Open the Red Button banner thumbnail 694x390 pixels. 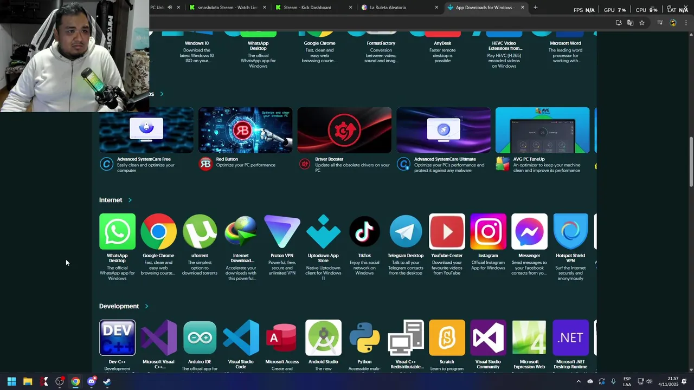(245, 130)
